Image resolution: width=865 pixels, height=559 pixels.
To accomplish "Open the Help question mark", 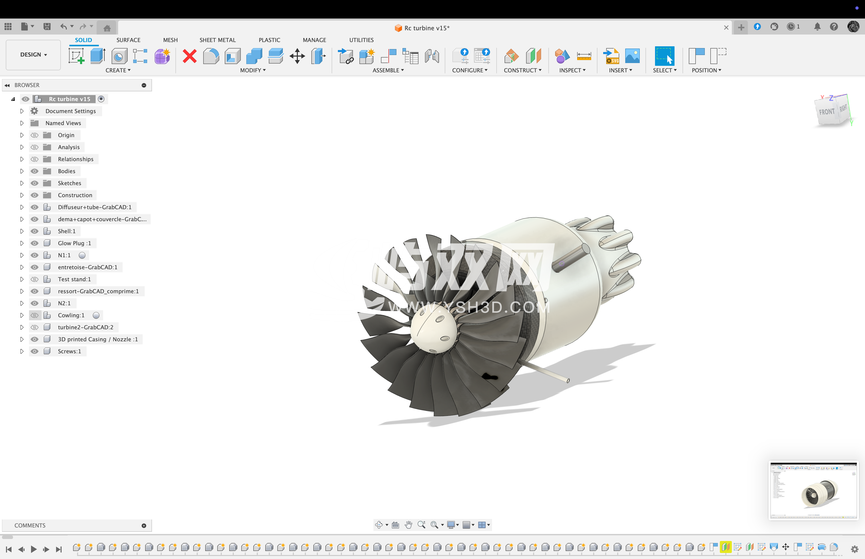I will pyautogui.click(x=834, y=27).
